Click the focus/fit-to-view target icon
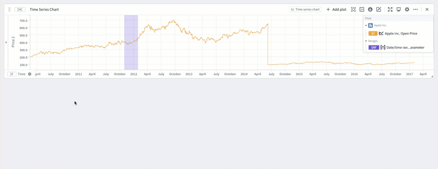Screen dimensions: 438x169 pos(353,10)
